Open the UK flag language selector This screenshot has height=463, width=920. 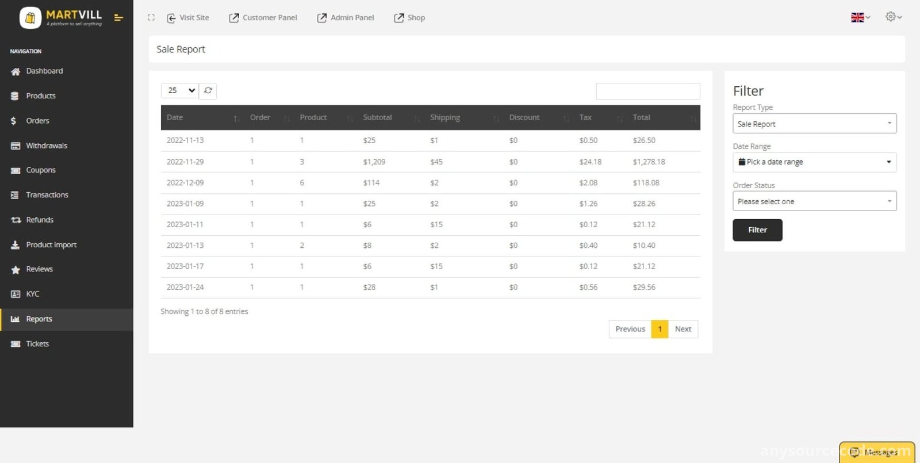(x=861, y=17)
